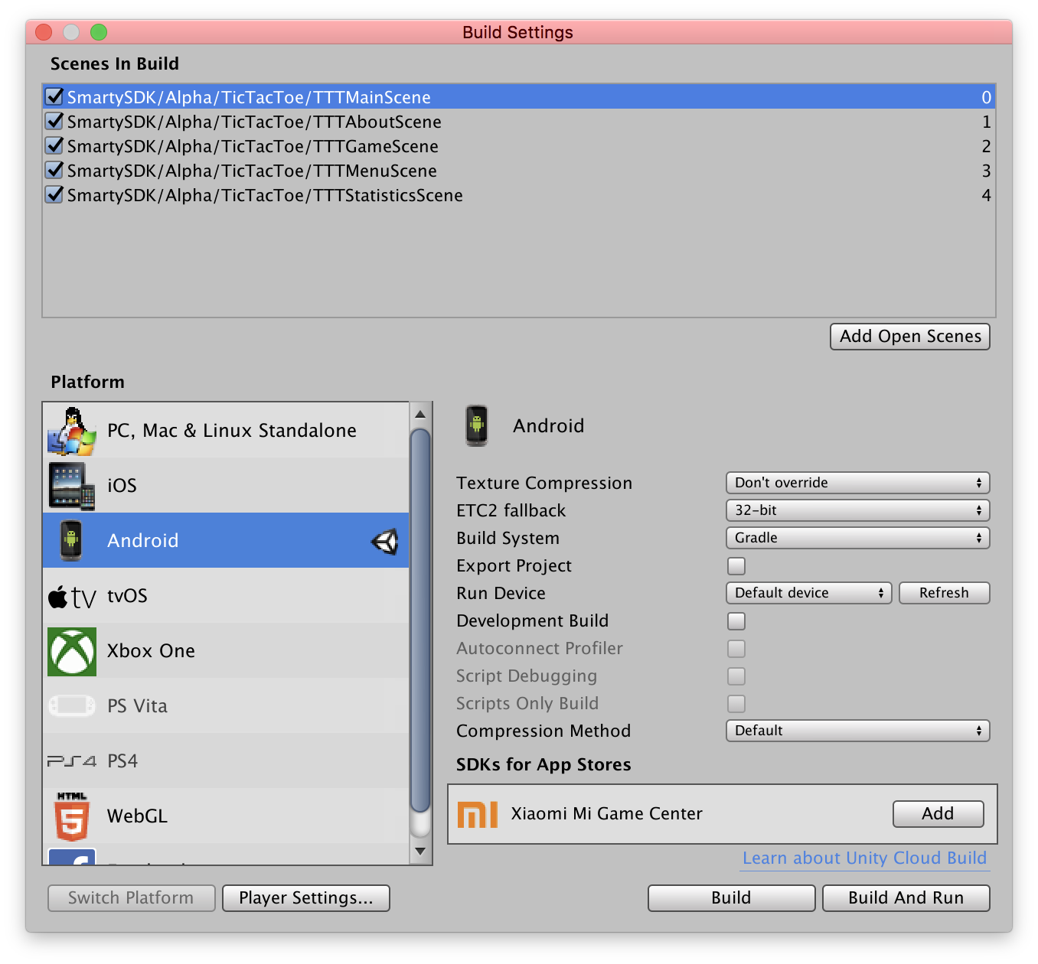Select the tvOS Apple TV icon
The height and width of the screenshot is (964, 1038).
(71, 596)
